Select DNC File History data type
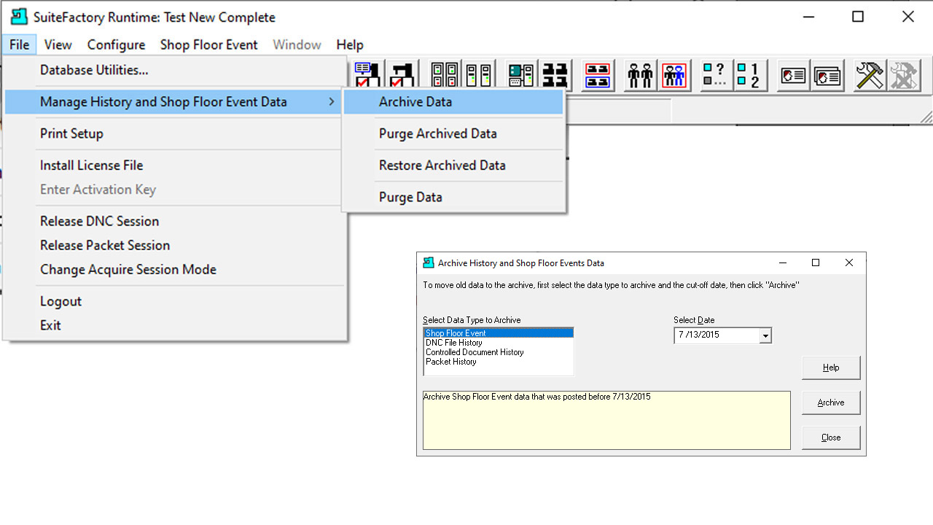933x525 pixels. pos(499,343)
